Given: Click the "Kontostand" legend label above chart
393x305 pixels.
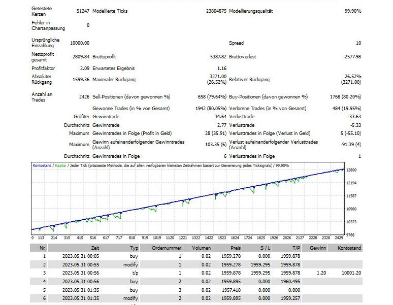Looking at the screenshot, I should point(42,165).
